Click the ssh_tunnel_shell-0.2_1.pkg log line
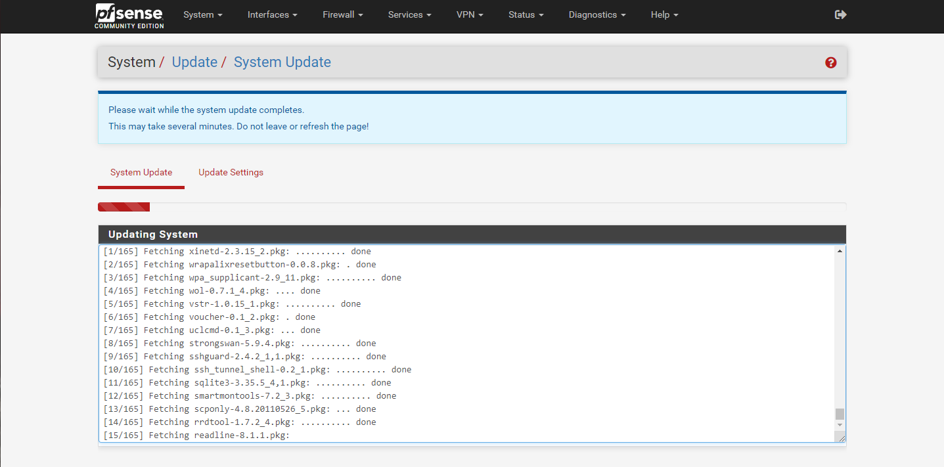The height and width of the screenshot is (467, 944). click(258, 370)
